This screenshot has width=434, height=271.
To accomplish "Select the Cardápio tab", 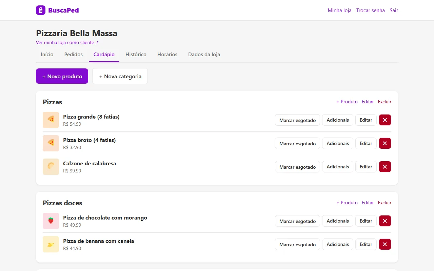I will (x=104, y=55).
